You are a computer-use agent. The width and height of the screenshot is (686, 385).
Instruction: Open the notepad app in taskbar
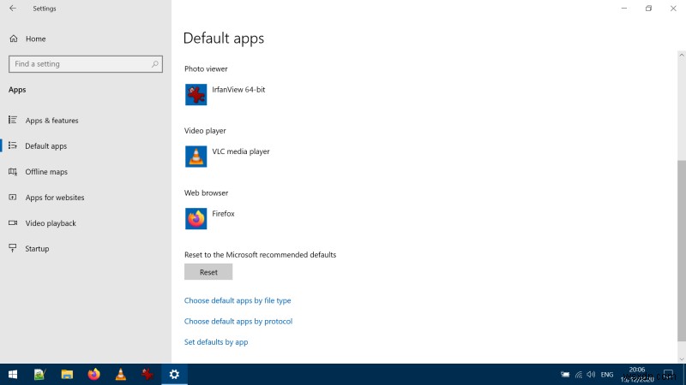click(39, 375)
